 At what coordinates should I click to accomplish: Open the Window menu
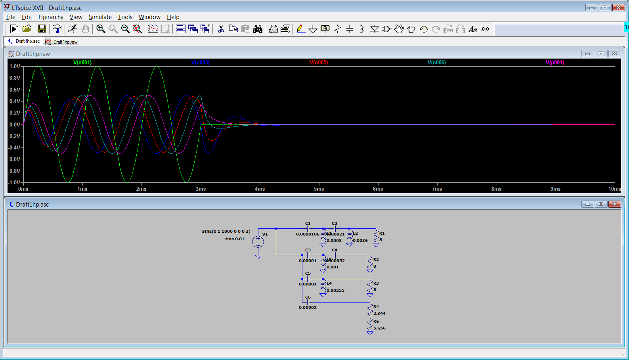pyautogui.click(x=149, y=17)
